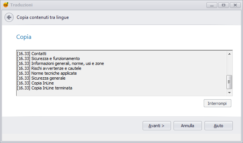This screenshot has height=143, width=243.
Task: Select the Norme tecniche applicate line
Action: [x=47, y=73]
